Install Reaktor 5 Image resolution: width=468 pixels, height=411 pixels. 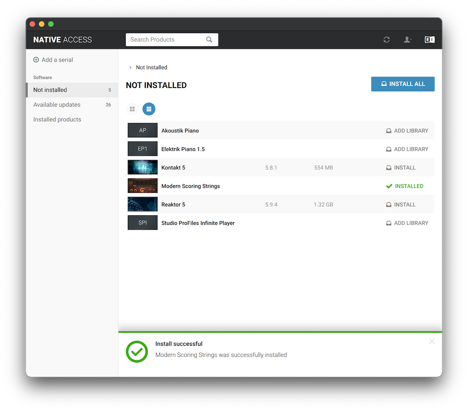click(x=401, y=204)
